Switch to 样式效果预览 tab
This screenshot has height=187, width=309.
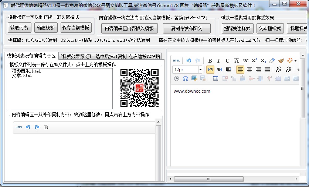(110, 56)
